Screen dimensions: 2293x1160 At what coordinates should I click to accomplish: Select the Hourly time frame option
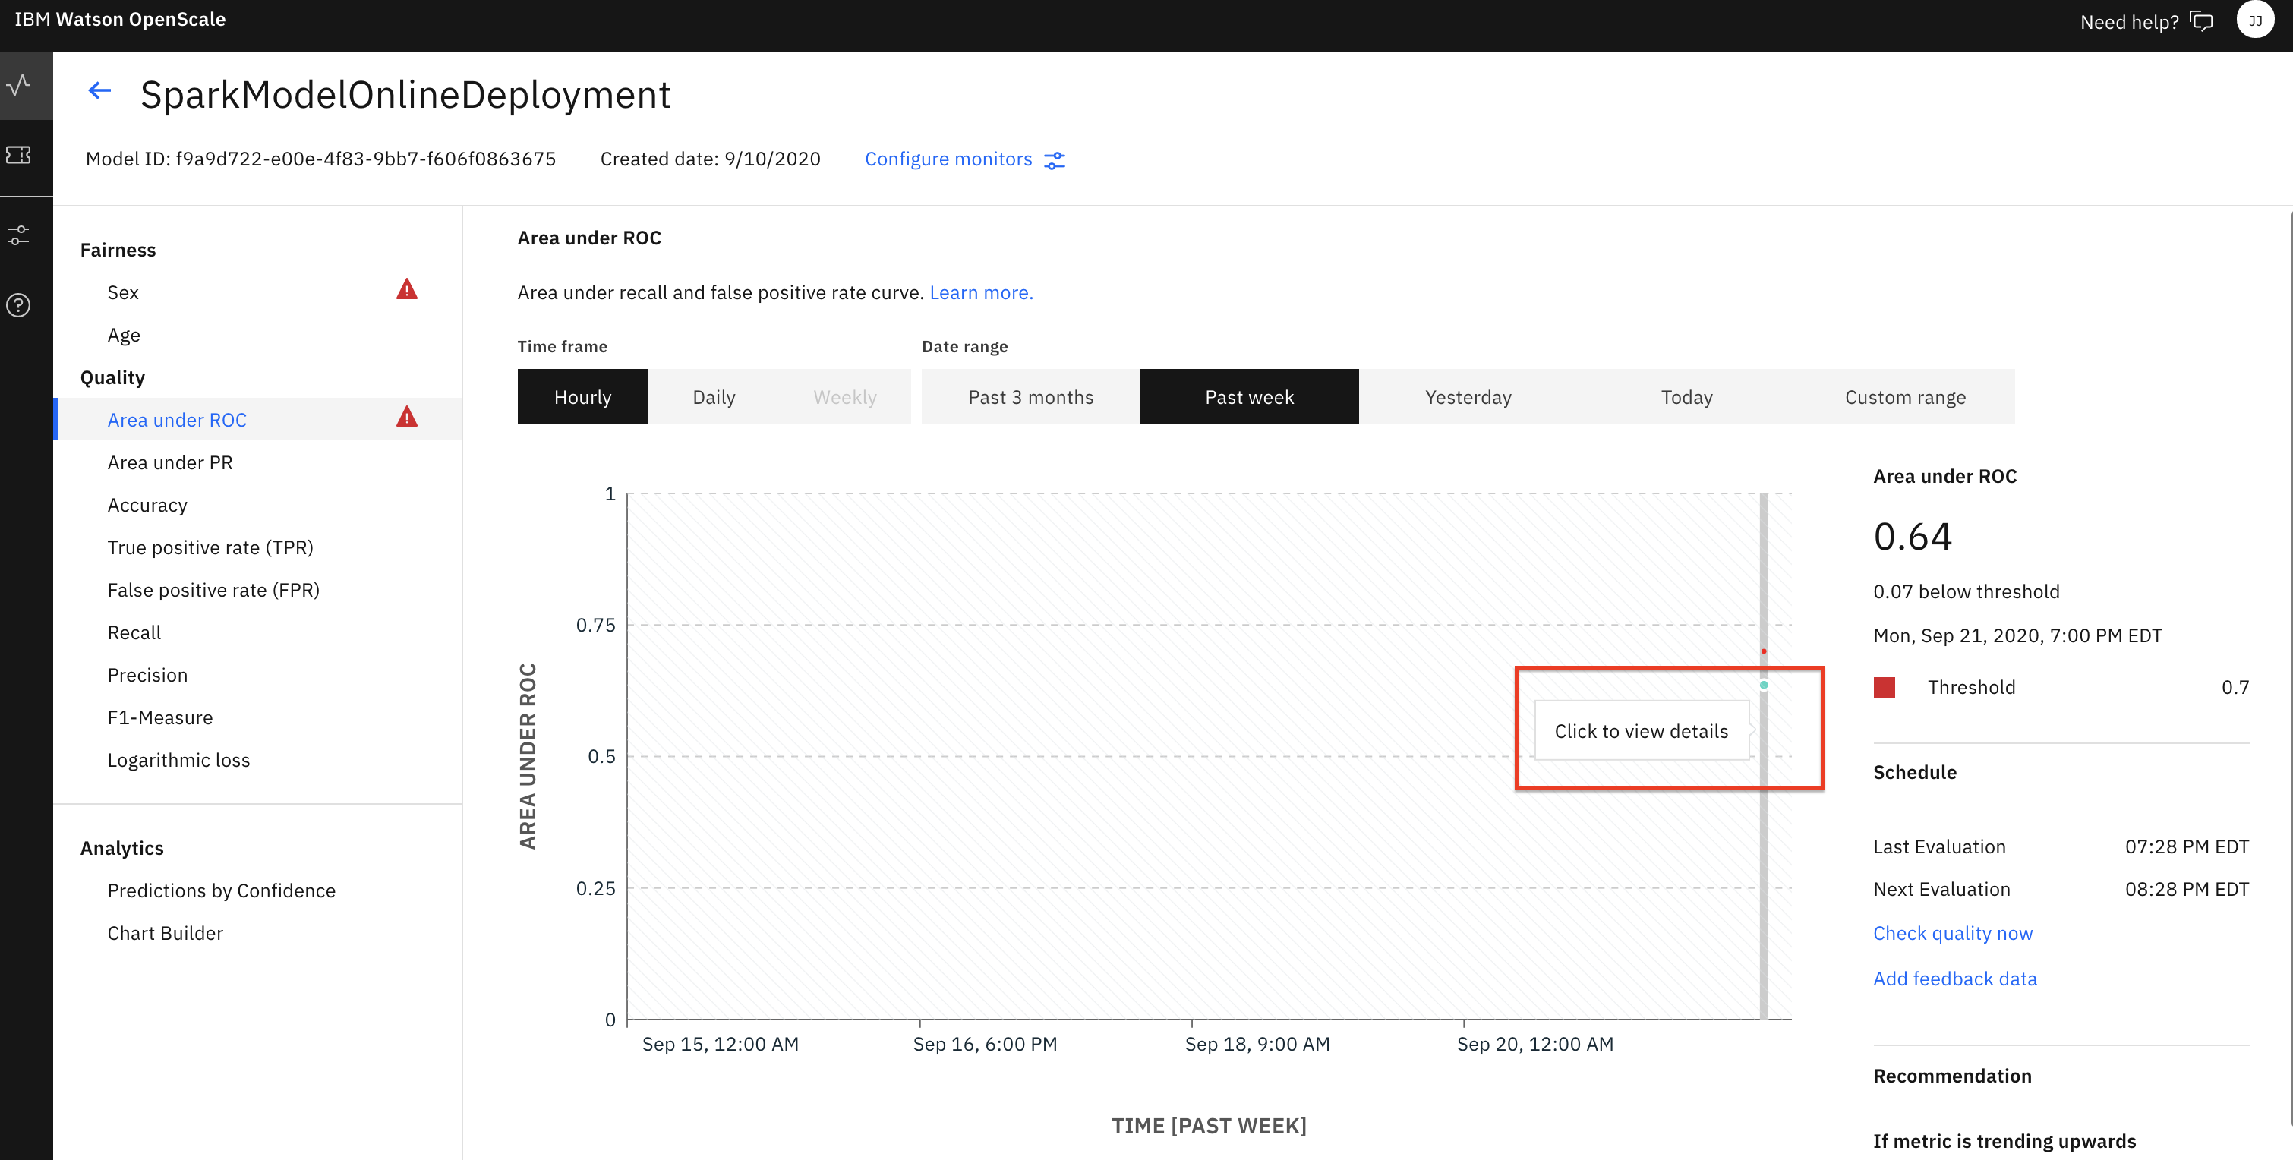point(582,397)
